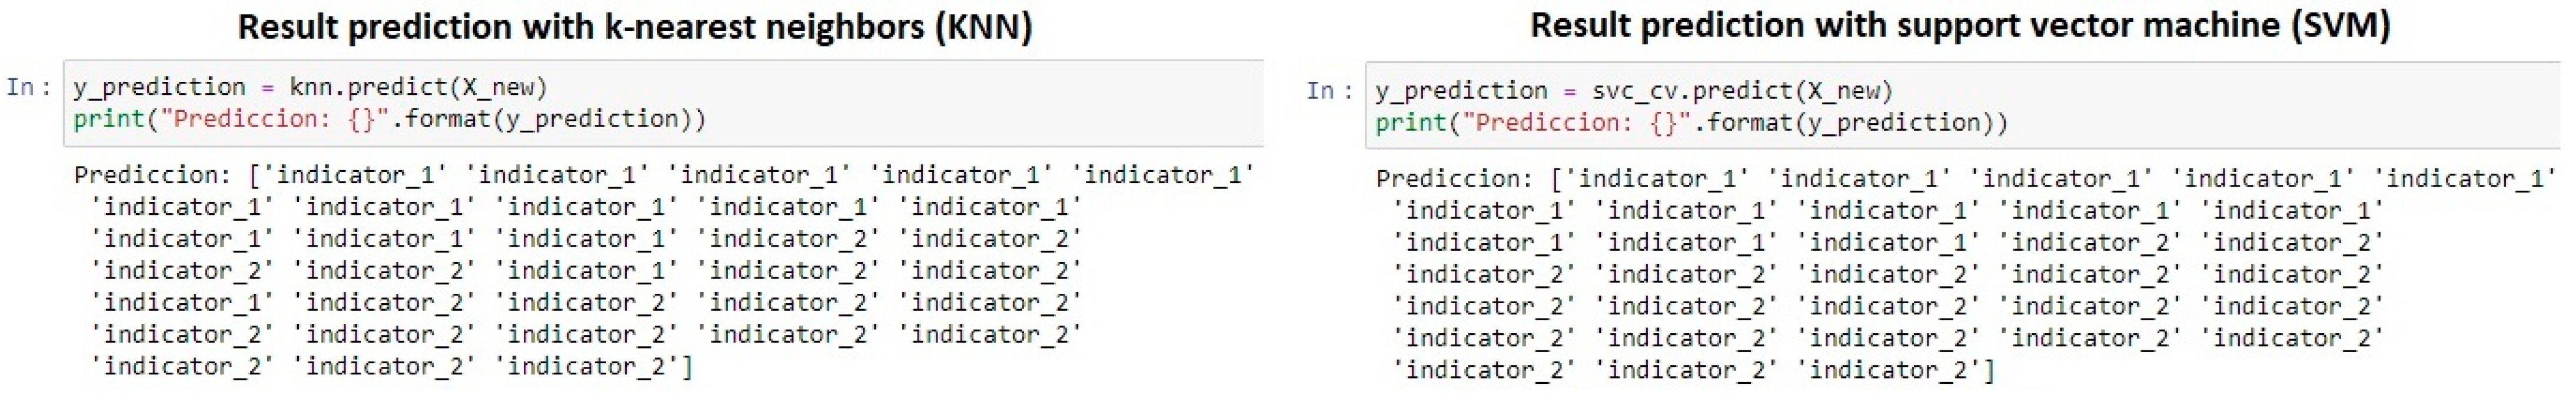The image size is (2576, 398).
Task: Select the 'In :' prompt beside KNN cell
Action: click(x=29, y=88)
